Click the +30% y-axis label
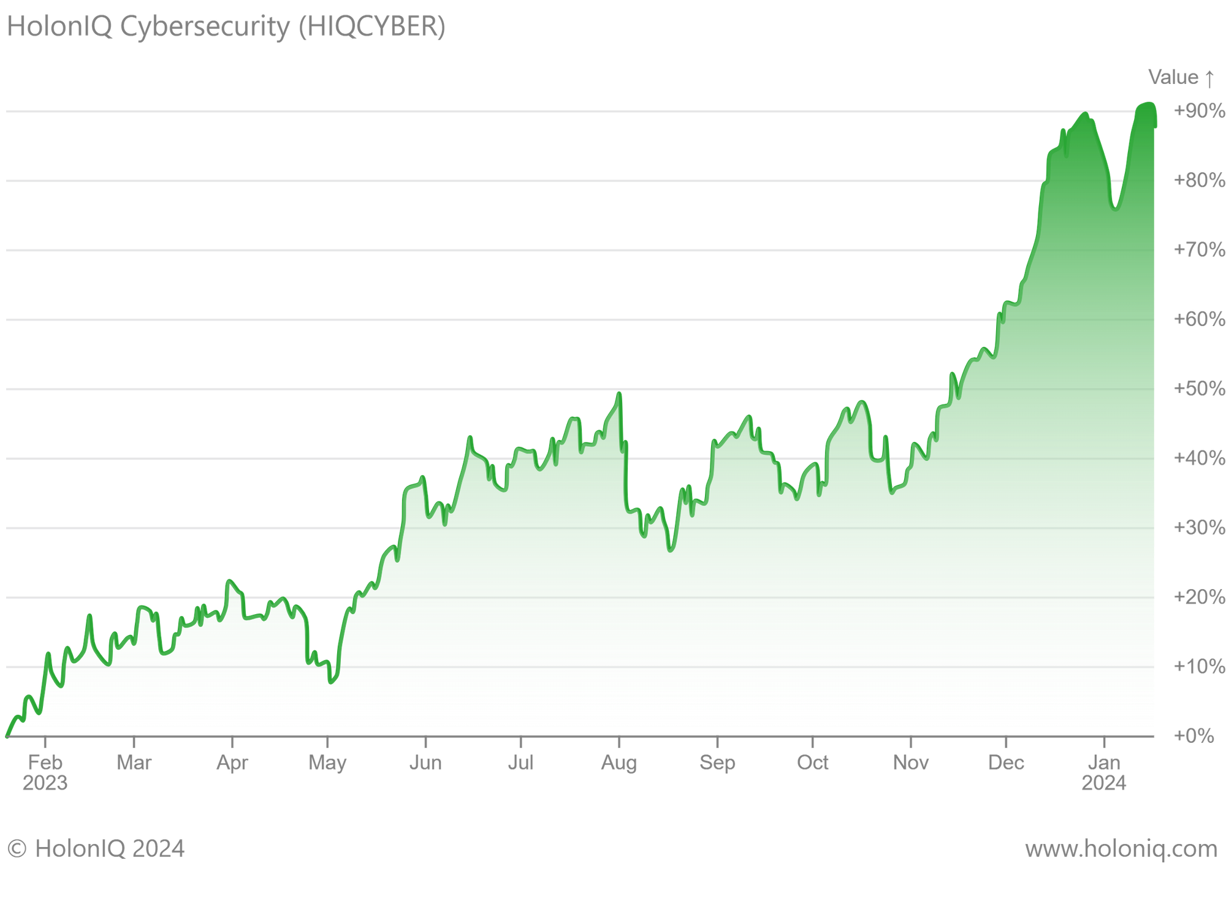1226x909 pixels. click(1198, 527)
